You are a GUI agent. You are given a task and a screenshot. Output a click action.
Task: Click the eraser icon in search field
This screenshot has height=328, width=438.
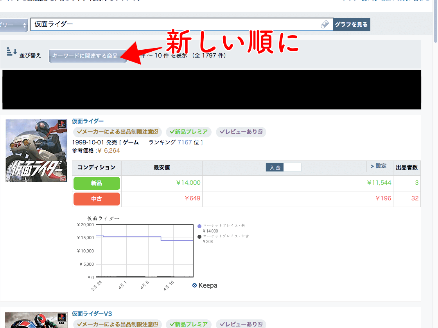click(x=325, y=24)
